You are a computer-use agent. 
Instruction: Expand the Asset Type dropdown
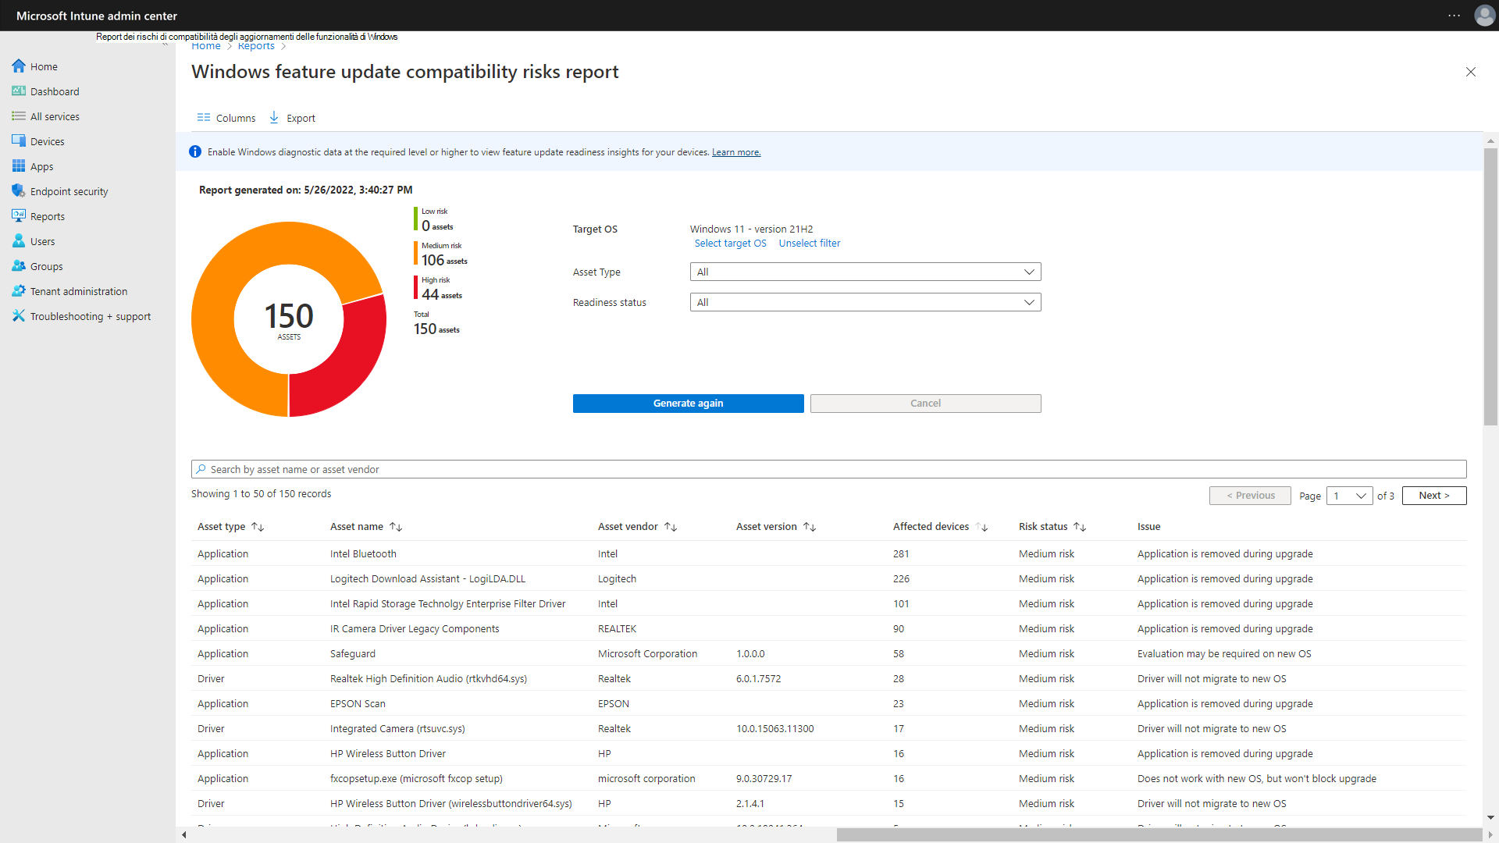[865, 272]
